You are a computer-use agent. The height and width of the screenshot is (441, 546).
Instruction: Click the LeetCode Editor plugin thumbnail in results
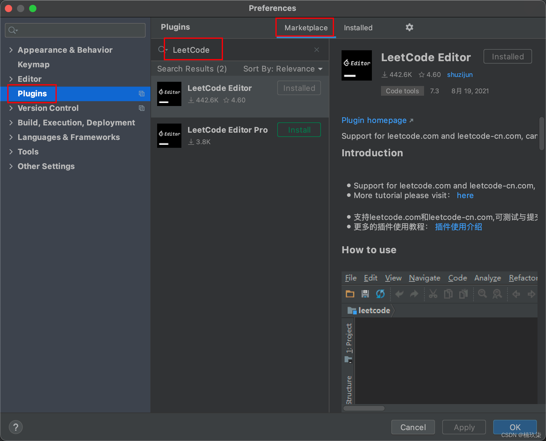(169, 94)
